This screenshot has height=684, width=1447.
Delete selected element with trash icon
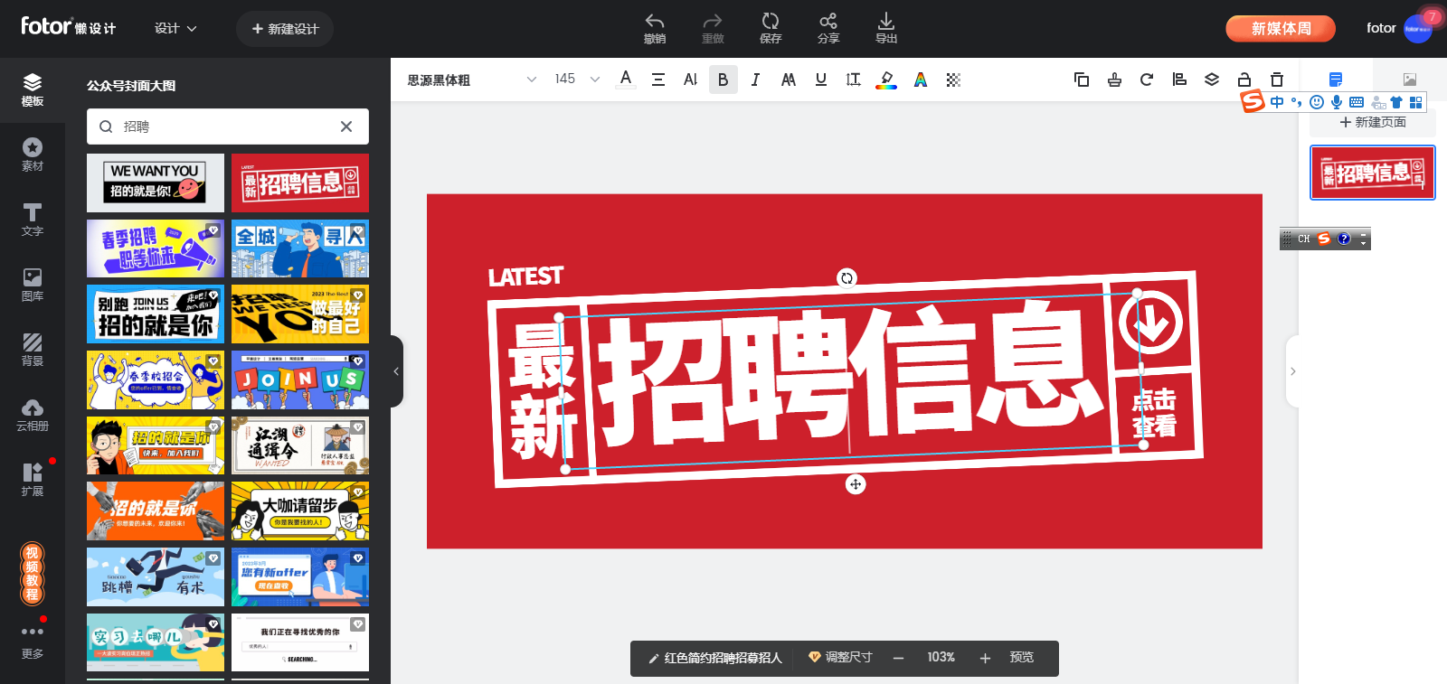[x=1277, y=80]
